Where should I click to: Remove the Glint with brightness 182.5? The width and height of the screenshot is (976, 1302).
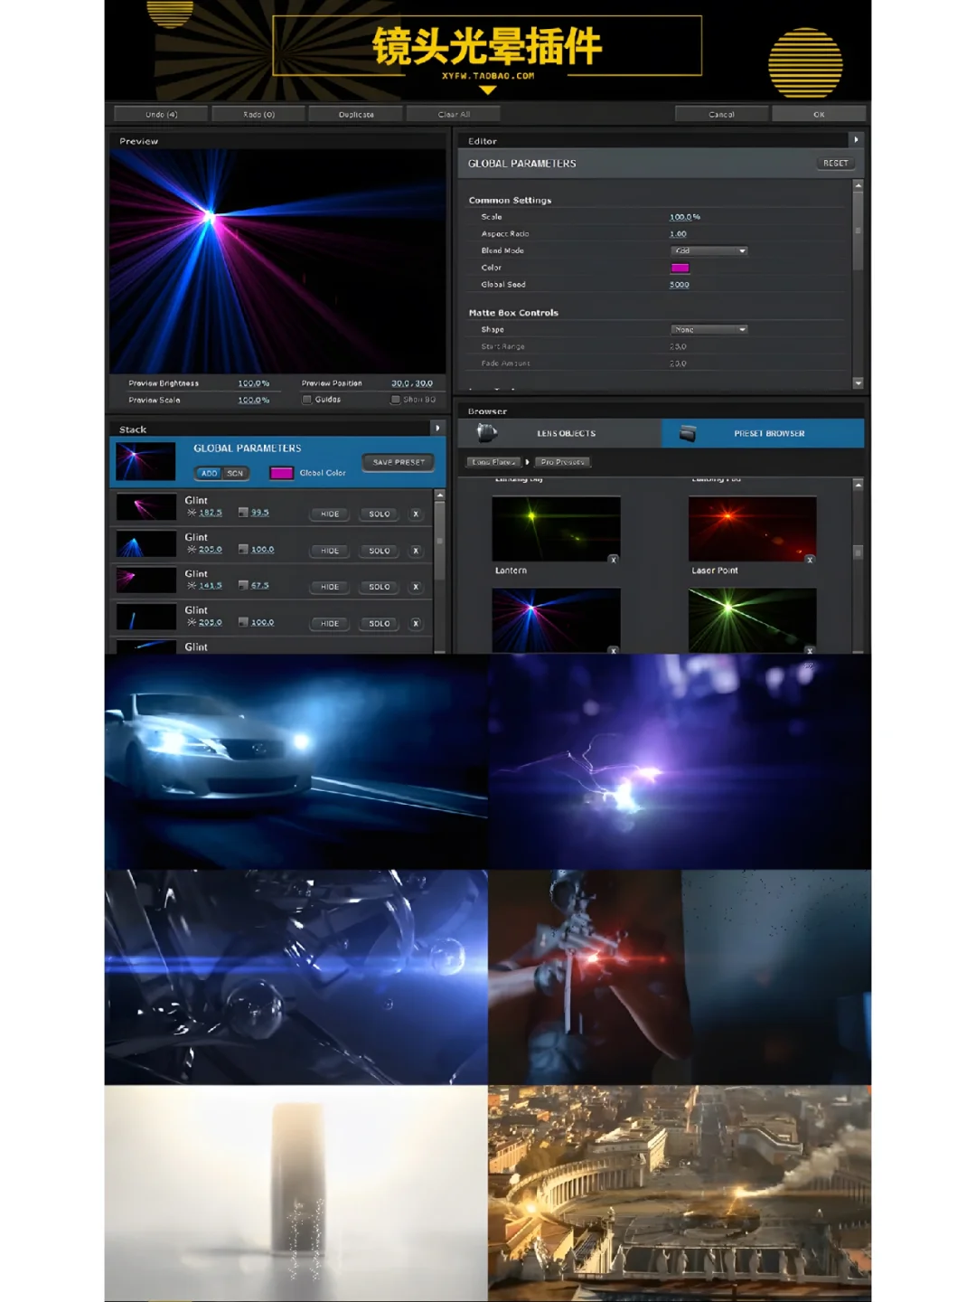(416, 514)
